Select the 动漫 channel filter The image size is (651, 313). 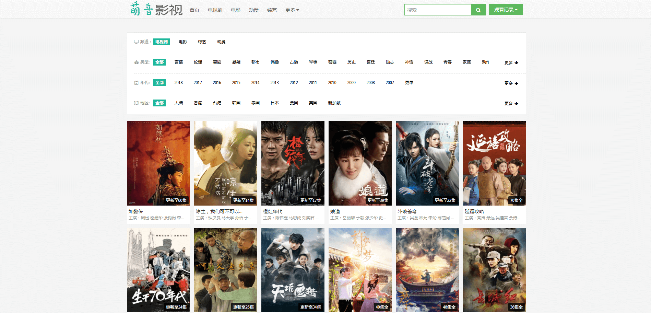221,42
